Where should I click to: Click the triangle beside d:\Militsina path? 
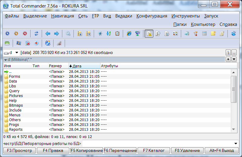click(5, 60)
